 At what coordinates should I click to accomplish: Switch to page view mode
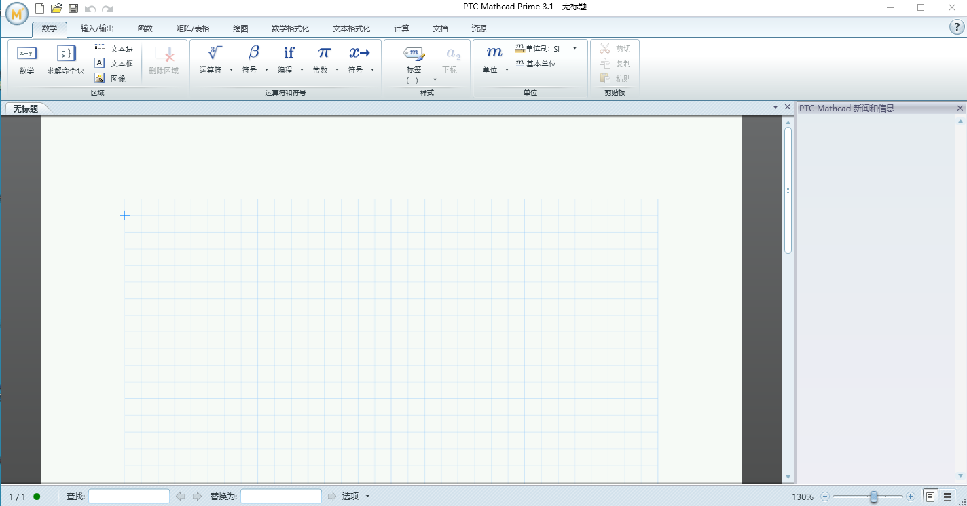tap(930, 497)
